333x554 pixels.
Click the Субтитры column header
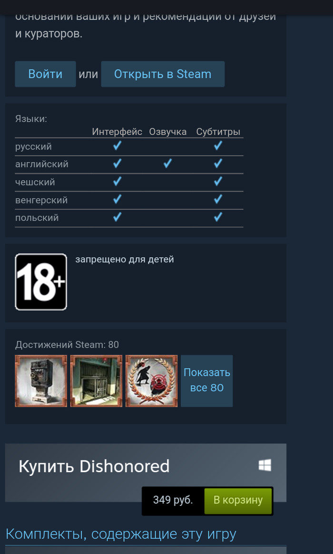218,132
